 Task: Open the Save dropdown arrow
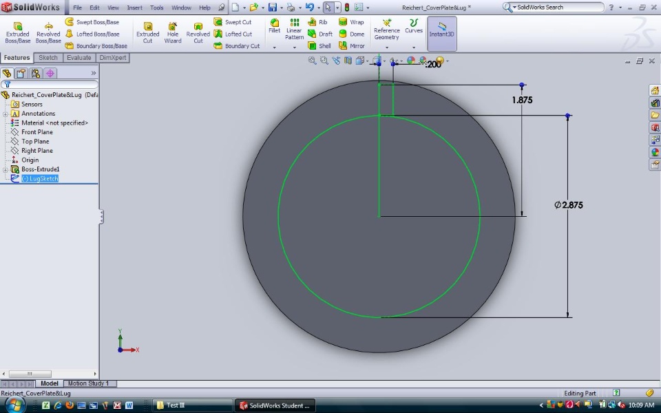281,8
